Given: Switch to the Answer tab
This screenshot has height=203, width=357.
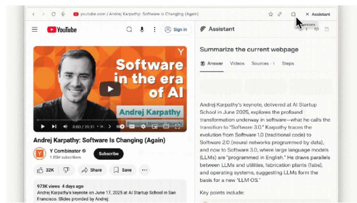Looking at the screenshot, I should (212, 64).
